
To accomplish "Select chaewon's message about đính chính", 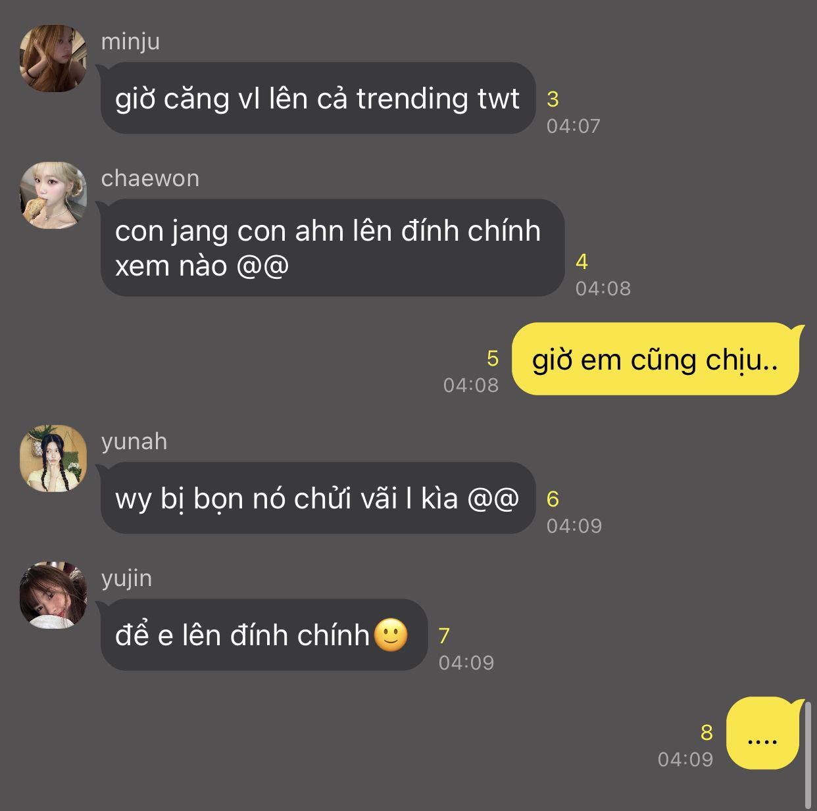I will pos(332,248).
